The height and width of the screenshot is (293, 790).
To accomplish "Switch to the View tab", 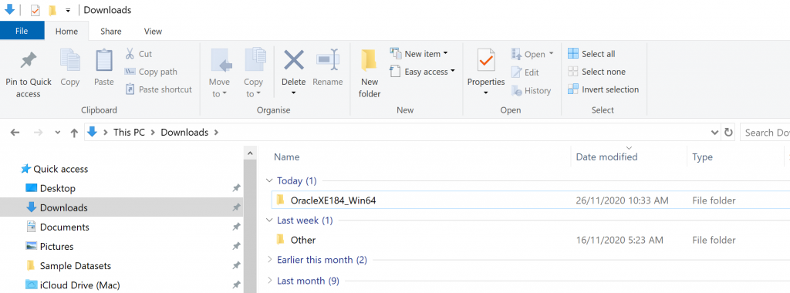I will 154,31.
